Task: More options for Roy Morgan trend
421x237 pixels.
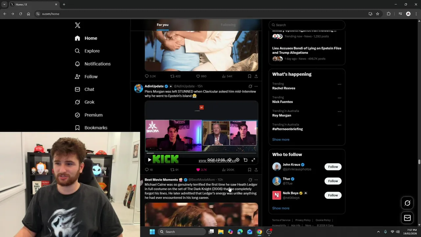Action: pos(339,112)
